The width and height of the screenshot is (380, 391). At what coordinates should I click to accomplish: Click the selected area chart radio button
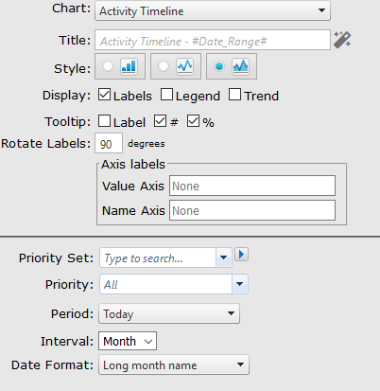coord(219,66)
